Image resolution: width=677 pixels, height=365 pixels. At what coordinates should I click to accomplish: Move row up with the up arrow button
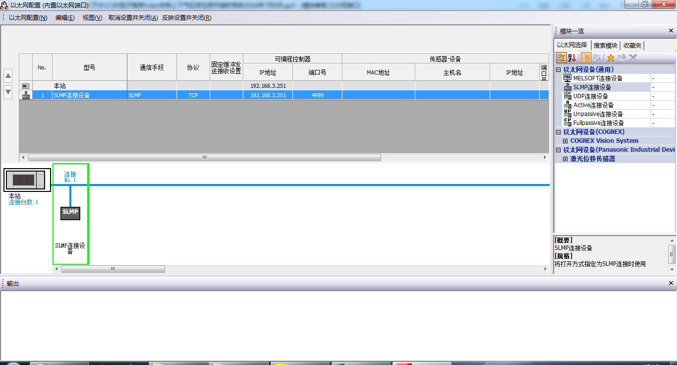(8, 76)
